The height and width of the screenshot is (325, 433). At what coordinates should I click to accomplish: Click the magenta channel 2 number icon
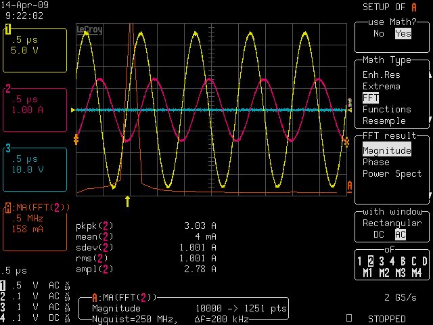(x=7, y=89)
